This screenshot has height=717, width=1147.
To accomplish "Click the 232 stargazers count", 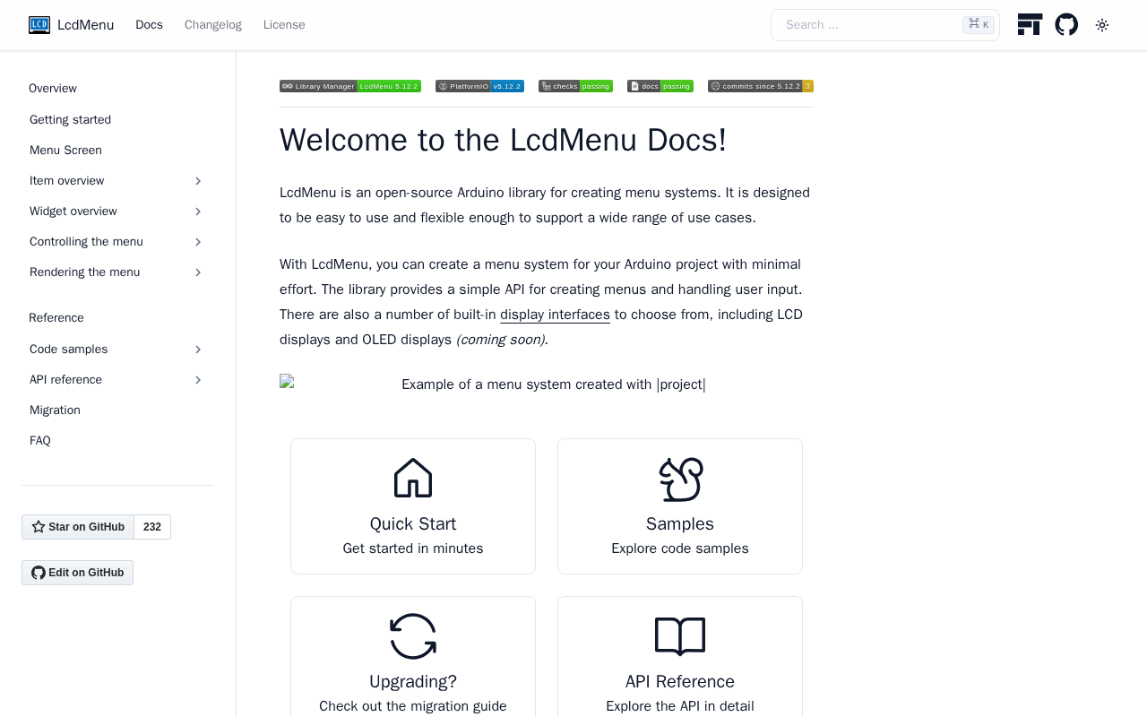I will pyautogui.click(x=152, y=527).
